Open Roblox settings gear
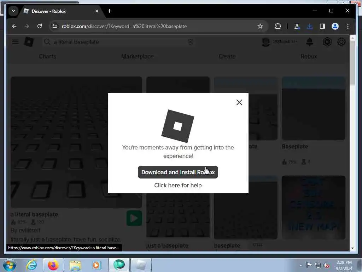Screen dimensions: 362x272 pos(341,42)
